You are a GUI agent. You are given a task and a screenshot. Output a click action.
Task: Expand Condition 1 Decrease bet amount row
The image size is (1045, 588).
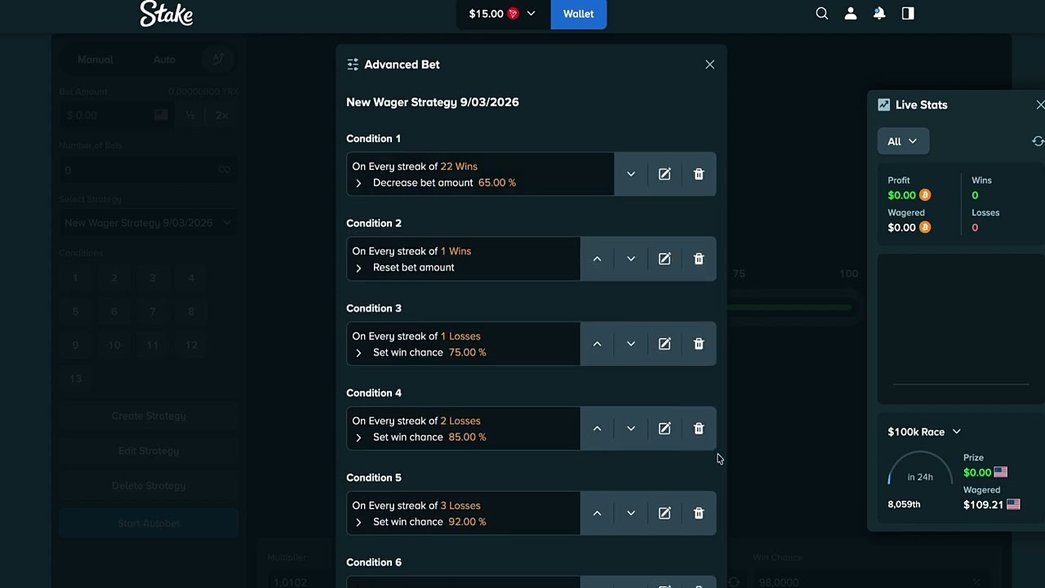[358, 183]
